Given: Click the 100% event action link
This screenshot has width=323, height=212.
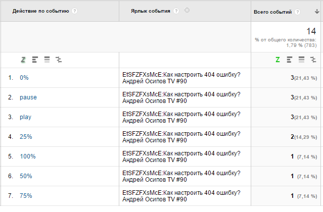Looking at the screenshot, I should [27, 156].
